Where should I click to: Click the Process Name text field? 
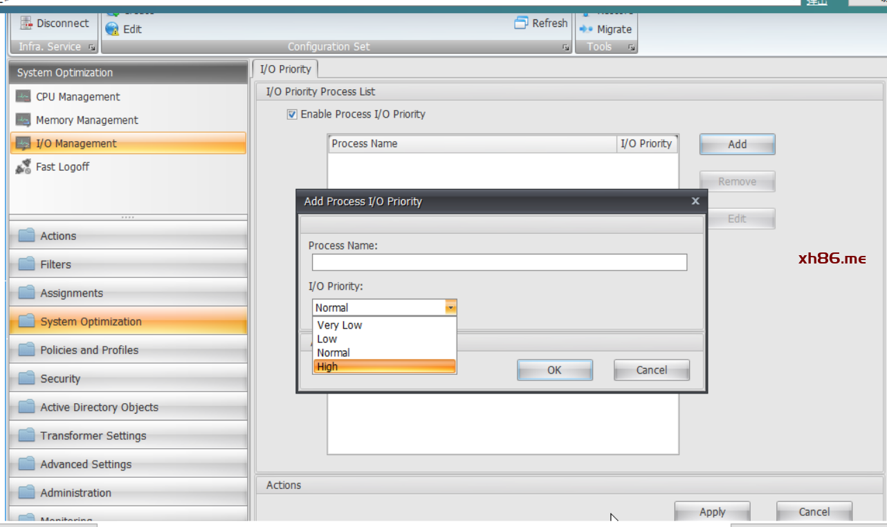click(x=499, y=263)
